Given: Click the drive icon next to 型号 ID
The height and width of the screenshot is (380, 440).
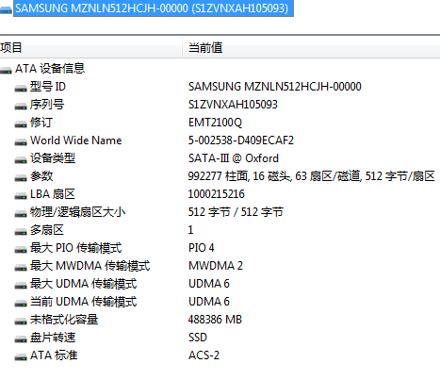Looking at the screenshot, I should pyautogui.click(x=21, y=89).
